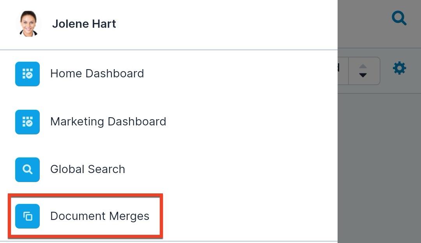
Task: Select the Home Dashboard grid icon
Action: pyautogui.click(x=27, y=74)
